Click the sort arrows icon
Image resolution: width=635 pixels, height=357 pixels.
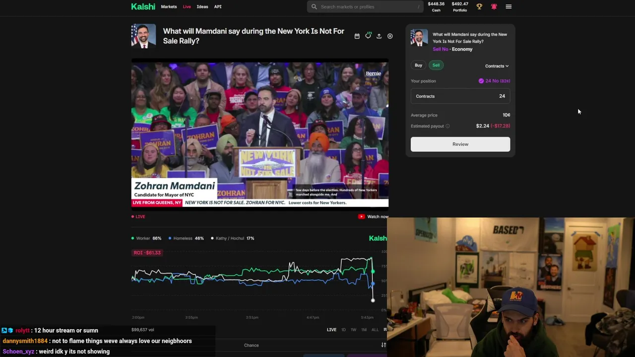[x=383, y=345]
